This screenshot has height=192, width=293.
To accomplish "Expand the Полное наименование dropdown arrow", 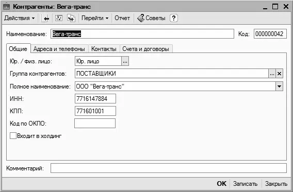I will coord(280,86).
